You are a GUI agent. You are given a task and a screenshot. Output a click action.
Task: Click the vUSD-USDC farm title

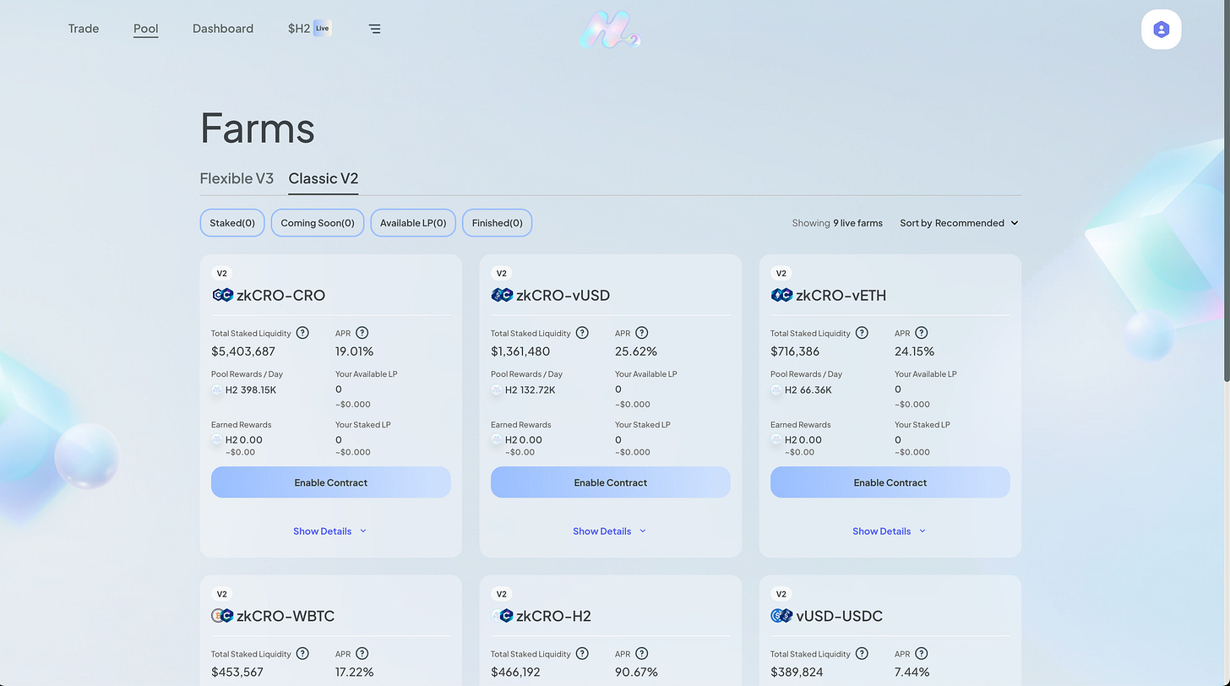839,616
